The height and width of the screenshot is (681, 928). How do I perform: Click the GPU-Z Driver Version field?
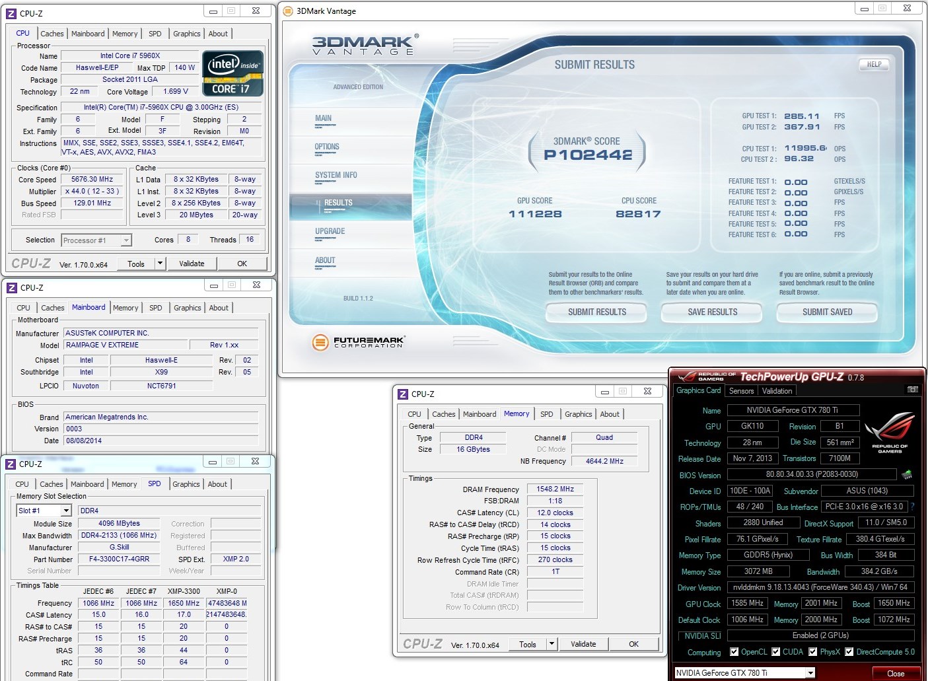click(820, 587)
